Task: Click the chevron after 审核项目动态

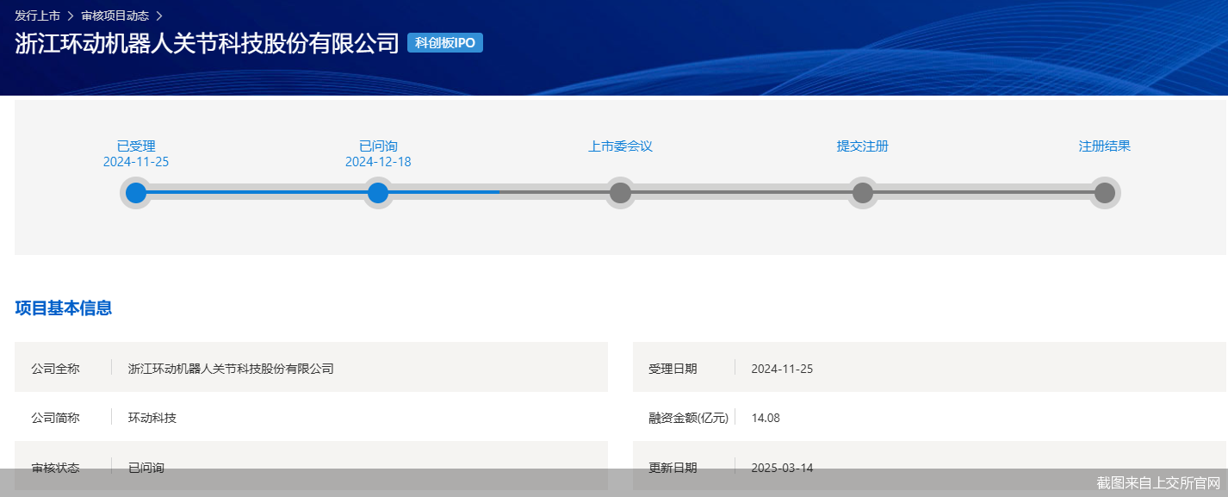Action: click(158, 16)
